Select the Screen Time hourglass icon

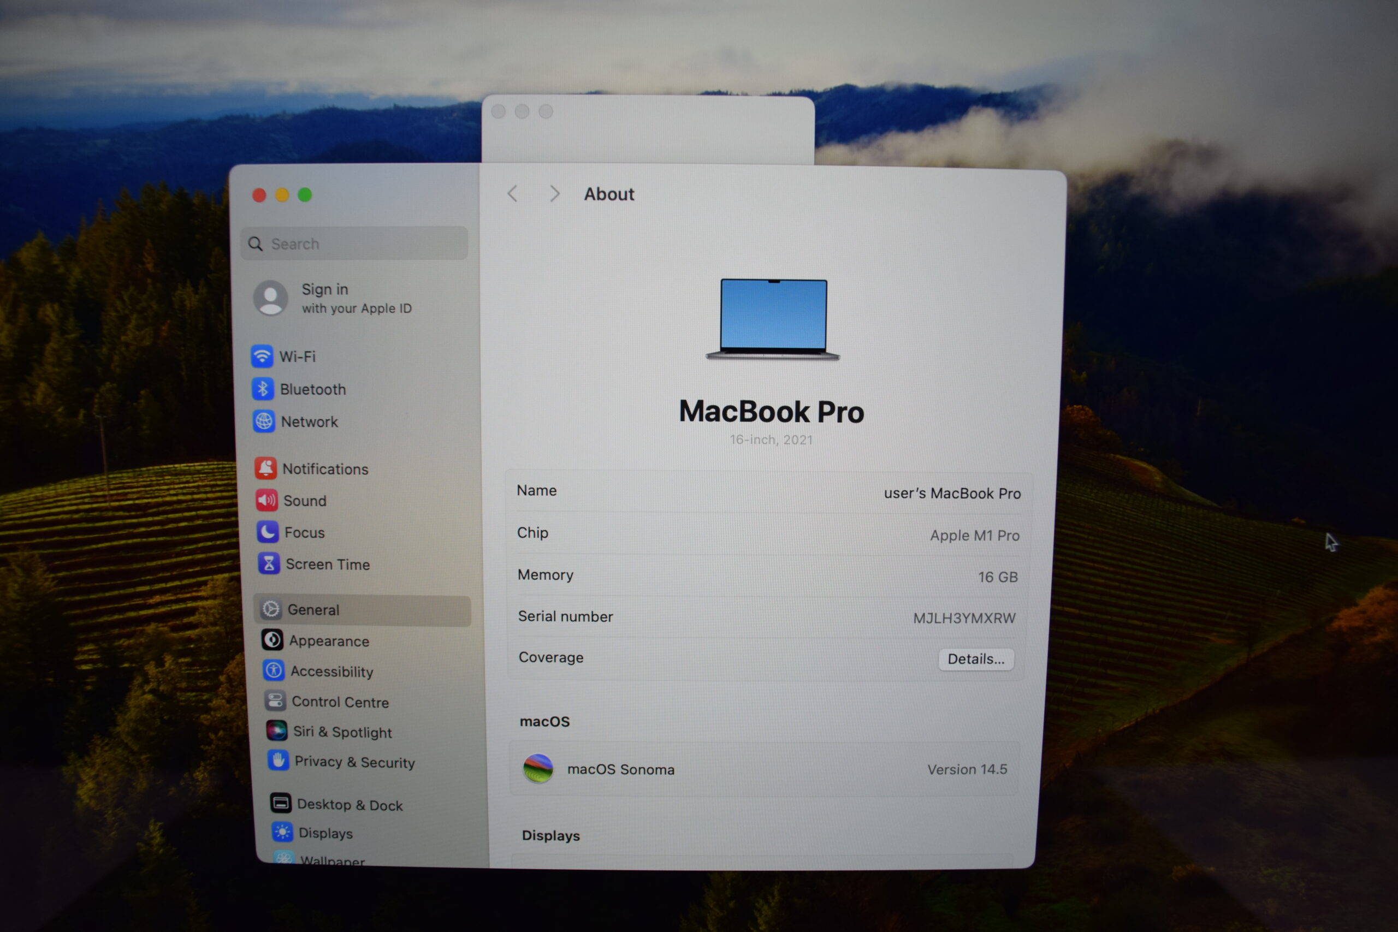[x=269, y=563]
